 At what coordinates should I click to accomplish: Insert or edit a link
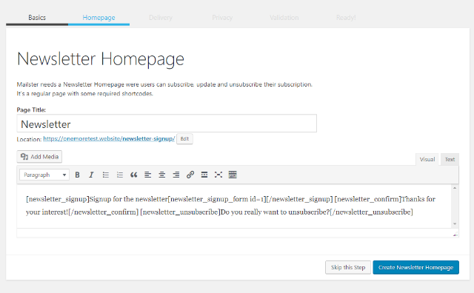pyautogui.click(x=190, y=175)
